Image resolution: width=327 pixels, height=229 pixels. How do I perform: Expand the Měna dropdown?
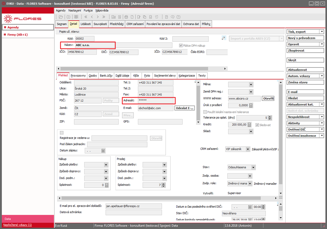pos(251,84)
